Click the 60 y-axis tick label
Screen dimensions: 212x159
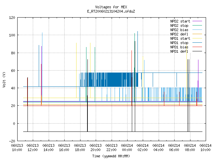tap(13, 71)
